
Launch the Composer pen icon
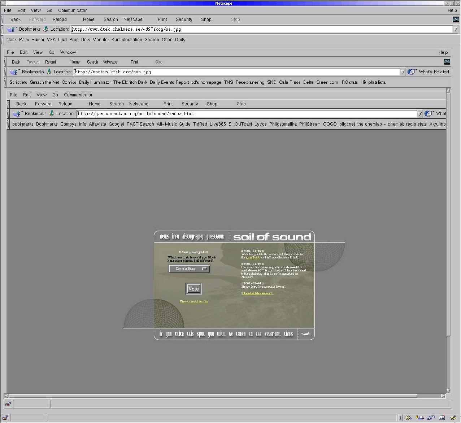(x=453, y=418)
